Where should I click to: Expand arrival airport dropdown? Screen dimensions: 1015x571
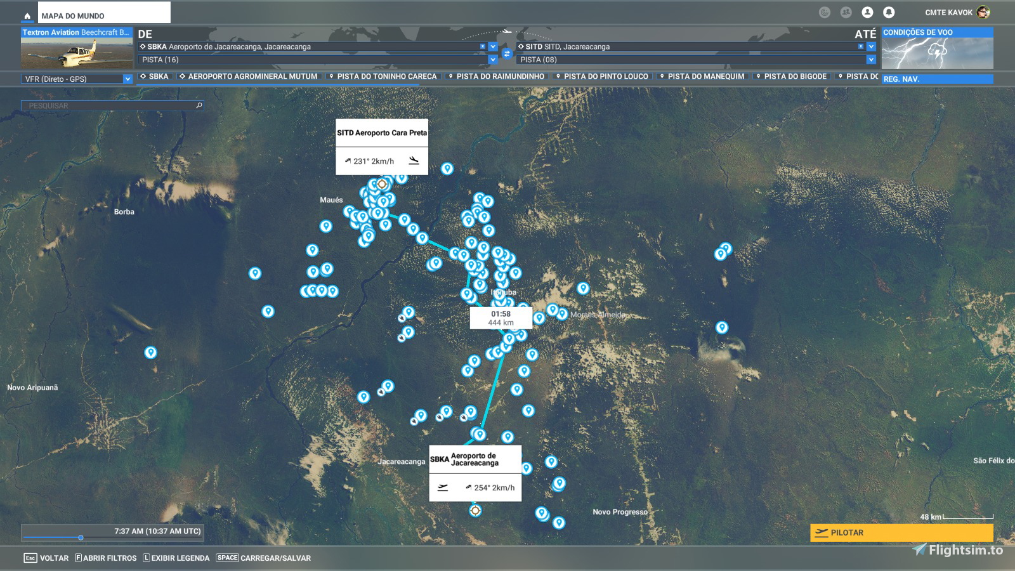coord(871,46)
